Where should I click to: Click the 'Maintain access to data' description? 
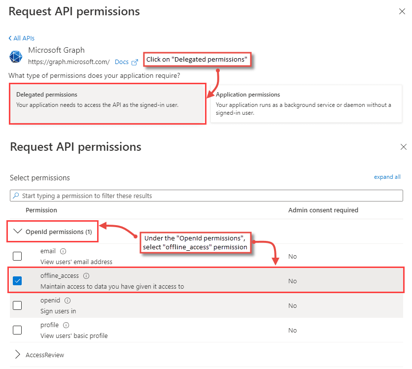112,287
